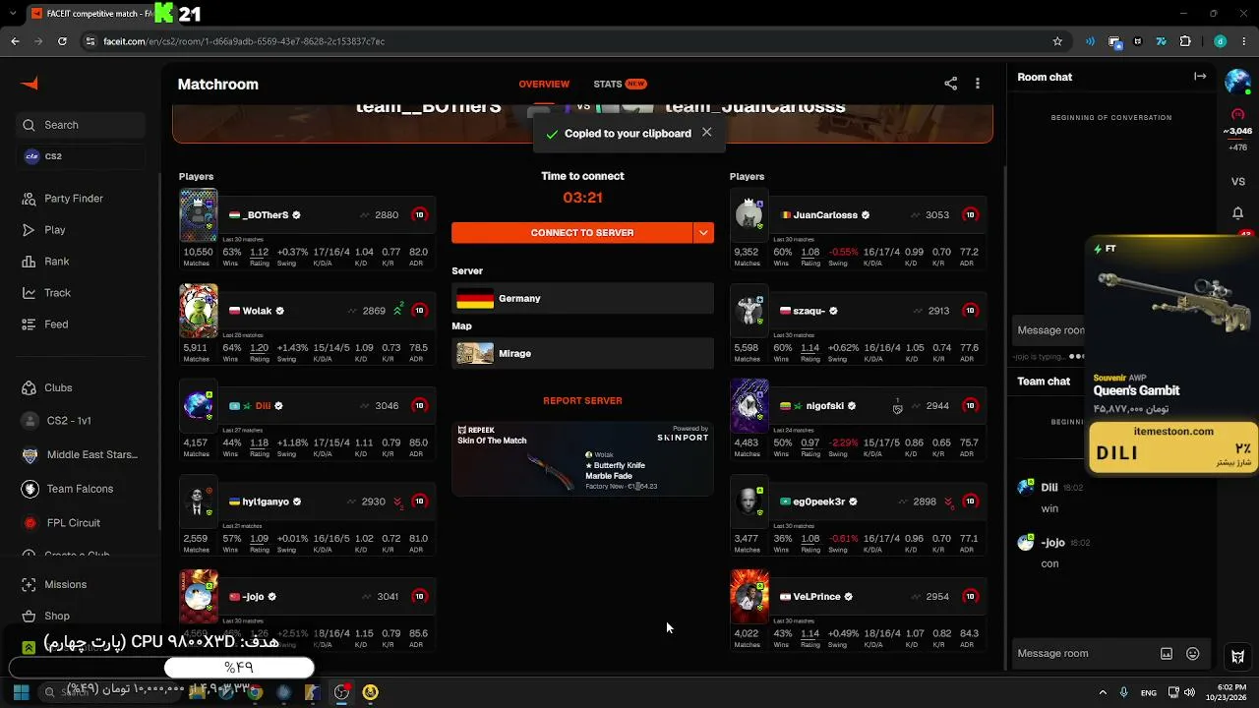The height and width of the screenshot is (708, 1259).
Task: Reload the browser page
Action: click(x=62, y=41)
